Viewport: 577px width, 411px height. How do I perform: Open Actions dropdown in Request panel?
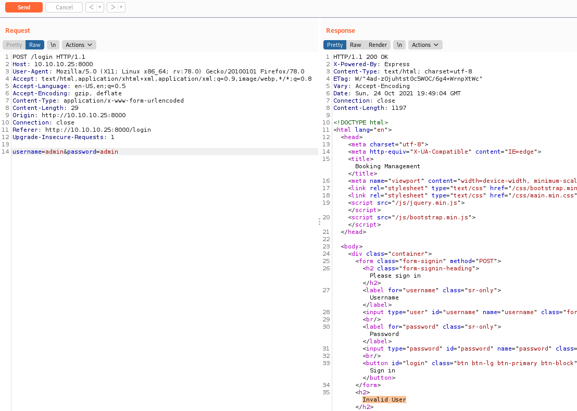(x=79, y=45)
